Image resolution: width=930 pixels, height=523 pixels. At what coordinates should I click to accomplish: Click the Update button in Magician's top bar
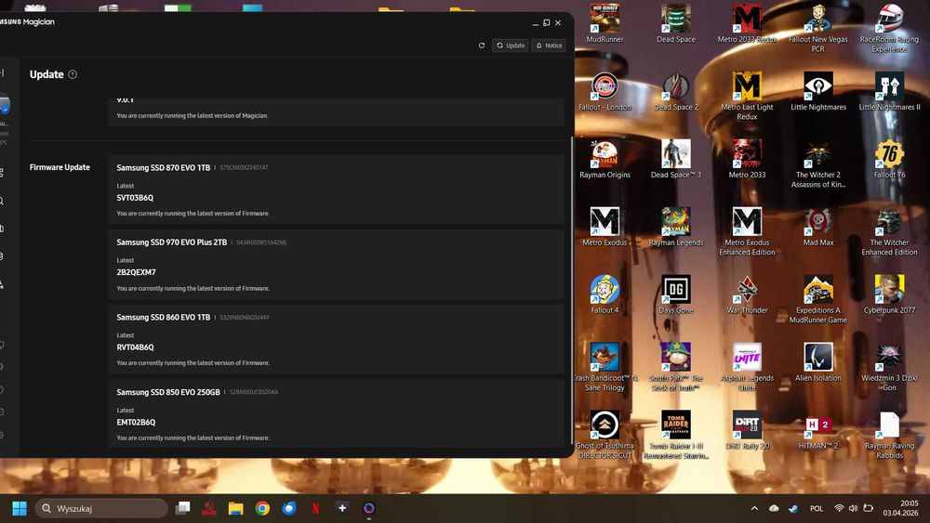[x=510, y=46]
